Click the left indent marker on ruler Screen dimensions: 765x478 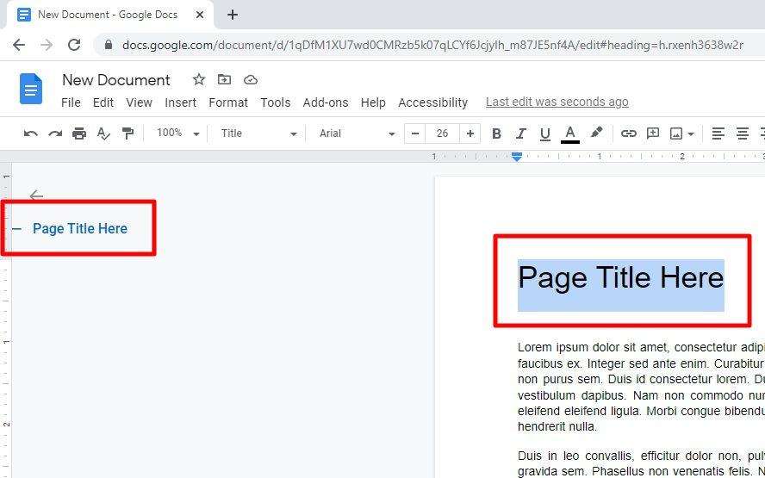tap(517, 157)
